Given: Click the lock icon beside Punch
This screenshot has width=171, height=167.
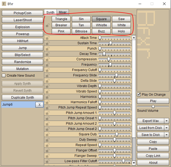Looking at the screenshot, I should click(47, 49).
